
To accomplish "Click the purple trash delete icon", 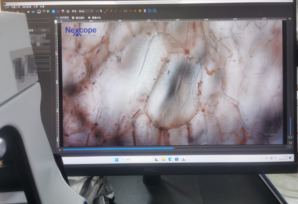I will [145, 11].
